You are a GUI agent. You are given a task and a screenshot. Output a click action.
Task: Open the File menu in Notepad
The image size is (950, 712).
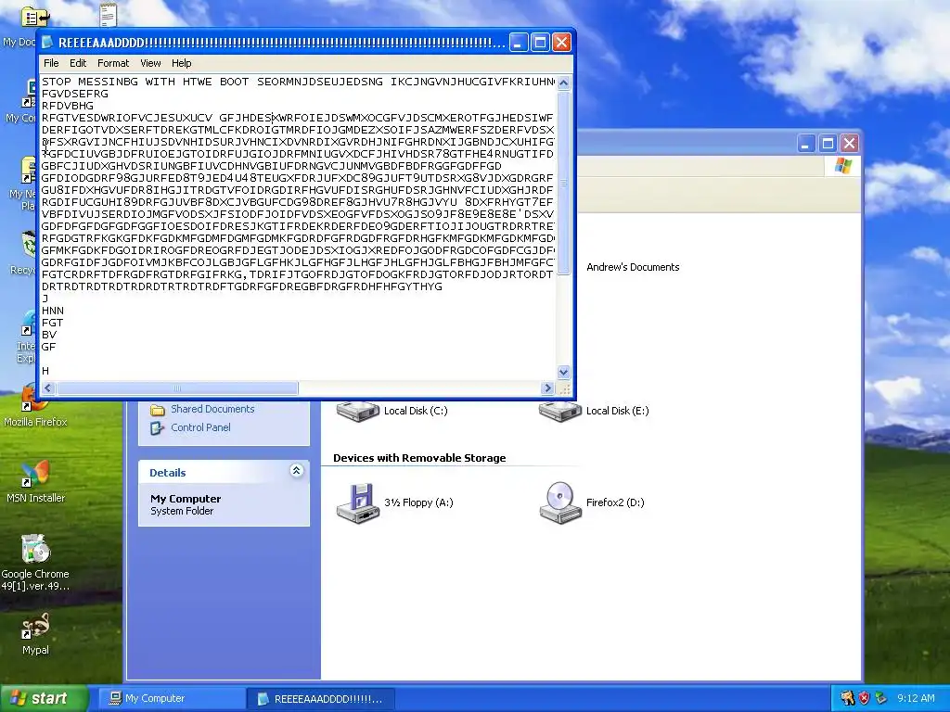(x=51, y=63)
